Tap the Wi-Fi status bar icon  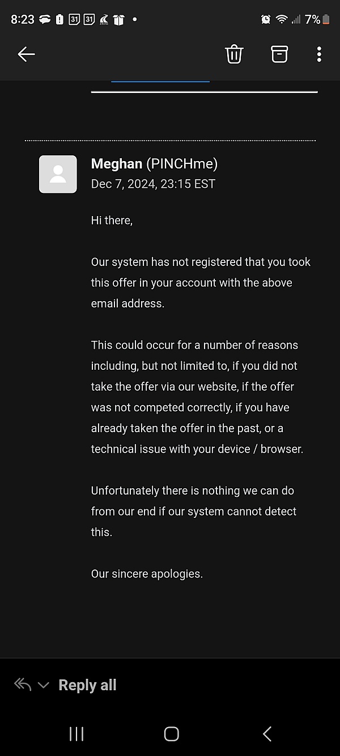pos(282,19)
